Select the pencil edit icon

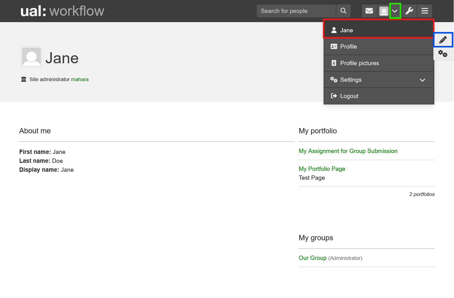pos(443,40)
